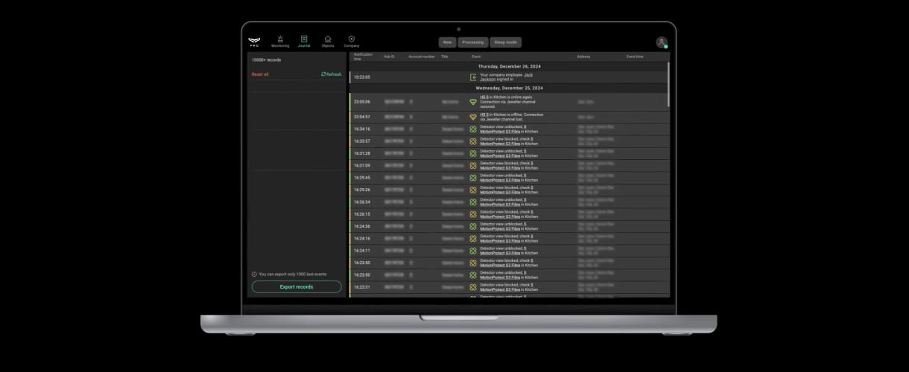Select the 16:24:11 time cell
Viewport: 909px width, 372px height.
362,250
